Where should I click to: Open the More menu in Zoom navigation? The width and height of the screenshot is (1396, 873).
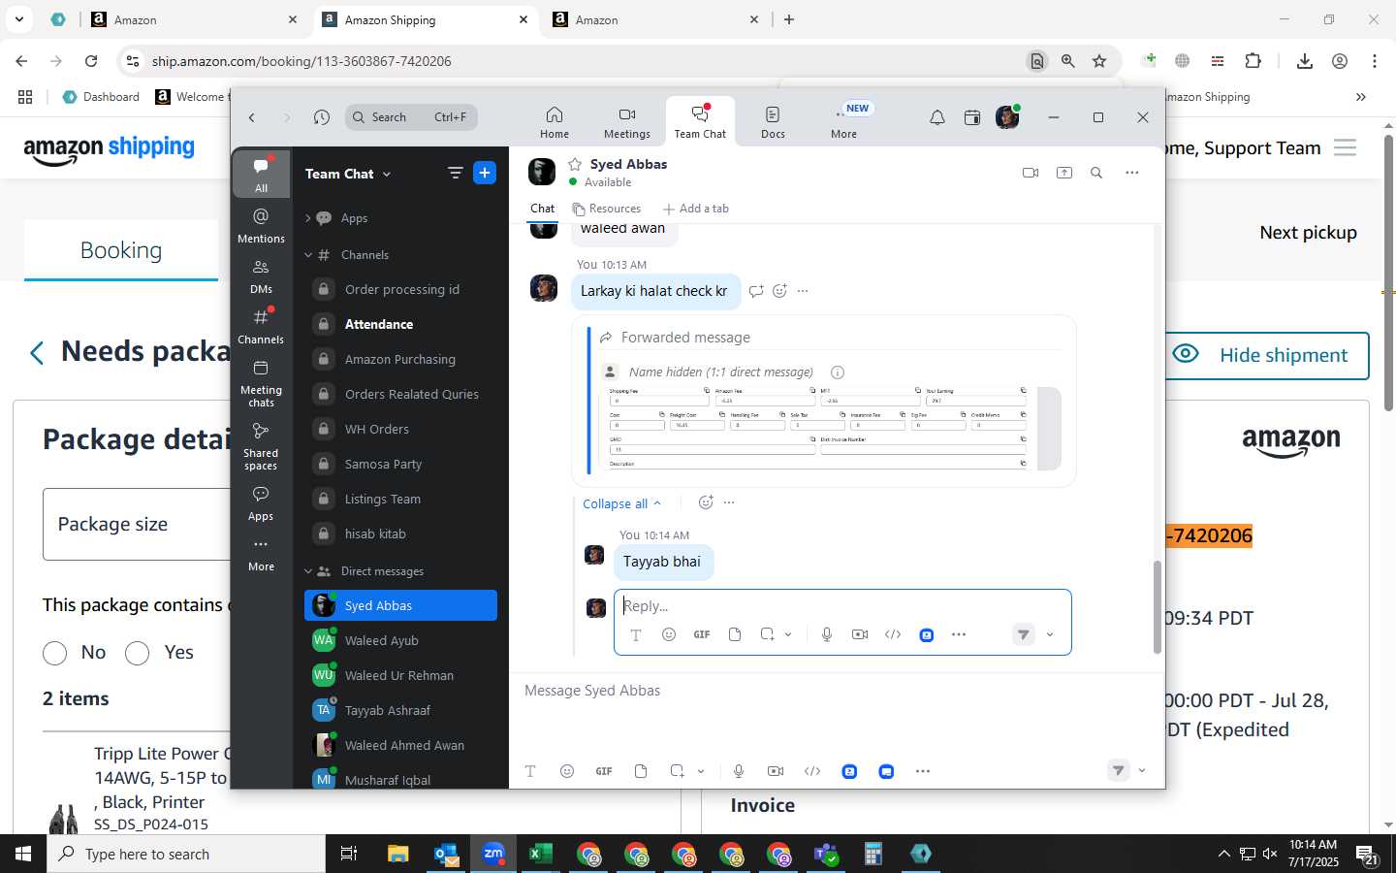click(843, 122)
